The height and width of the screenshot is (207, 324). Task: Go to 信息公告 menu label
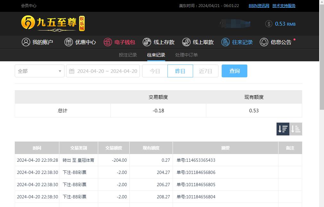point(281,42)
